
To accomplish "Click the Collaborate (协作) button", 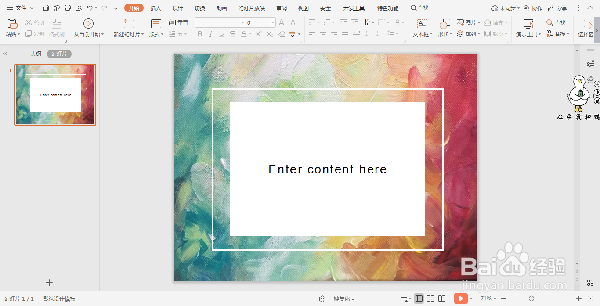I will pos(533,8).
